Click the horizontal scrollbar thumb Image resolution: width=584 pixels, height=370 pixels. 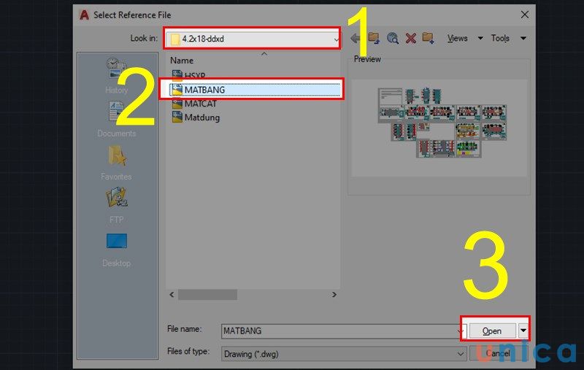pyautogui.click(x=207, y=294)
